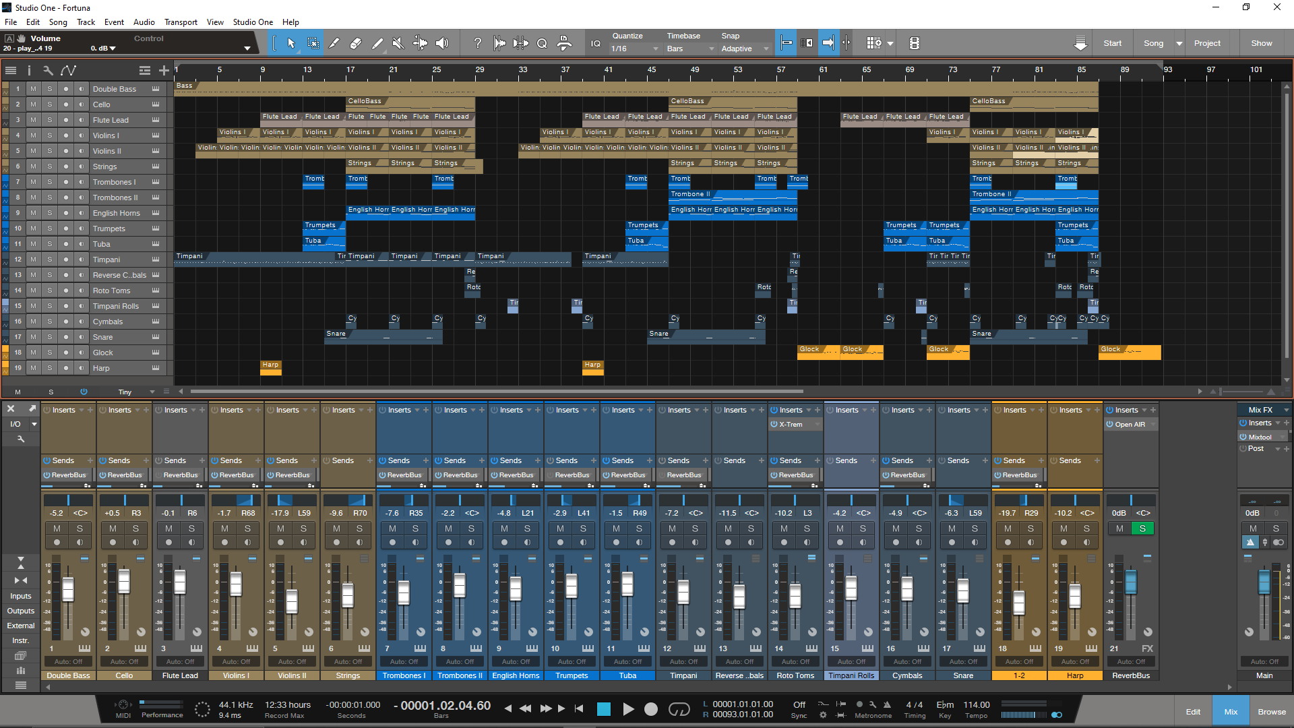Viewport: 1294px width, 728px height.
Task: Show automation curve icon
Action: (x=68, y=70)
